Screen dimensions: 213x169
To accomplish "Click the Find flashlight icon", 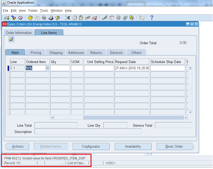I will pos(14,18).
